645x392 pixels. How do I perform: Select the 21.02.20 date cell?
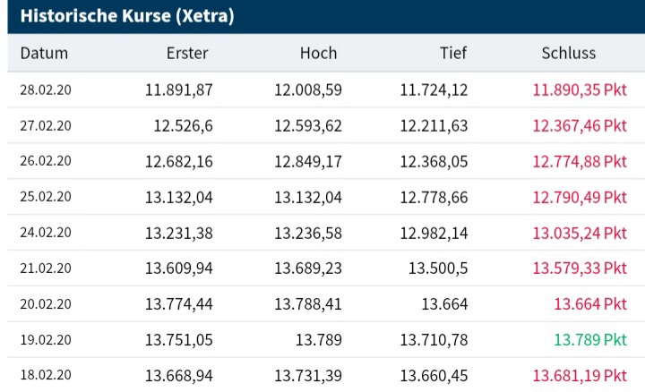click(x=46, y=268)
